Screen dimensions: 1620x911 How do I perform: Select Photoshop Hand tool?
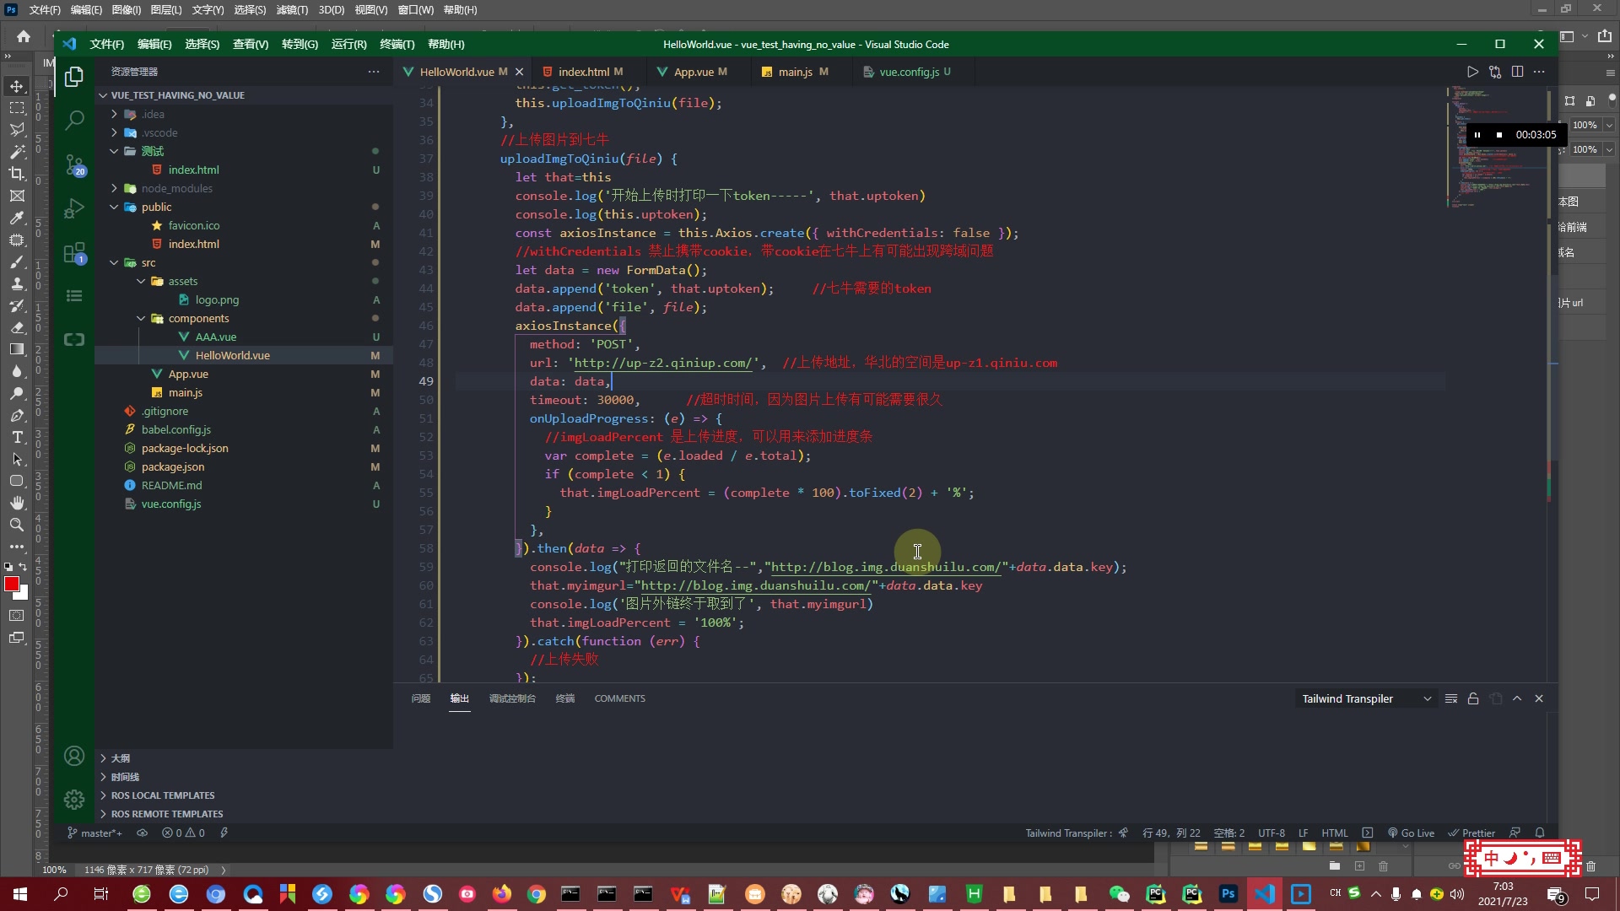point(17,503)
